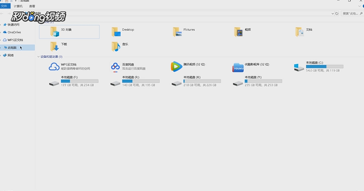Select the 百度网盘 Baidu Netdisk icon

tap(115, 67)
